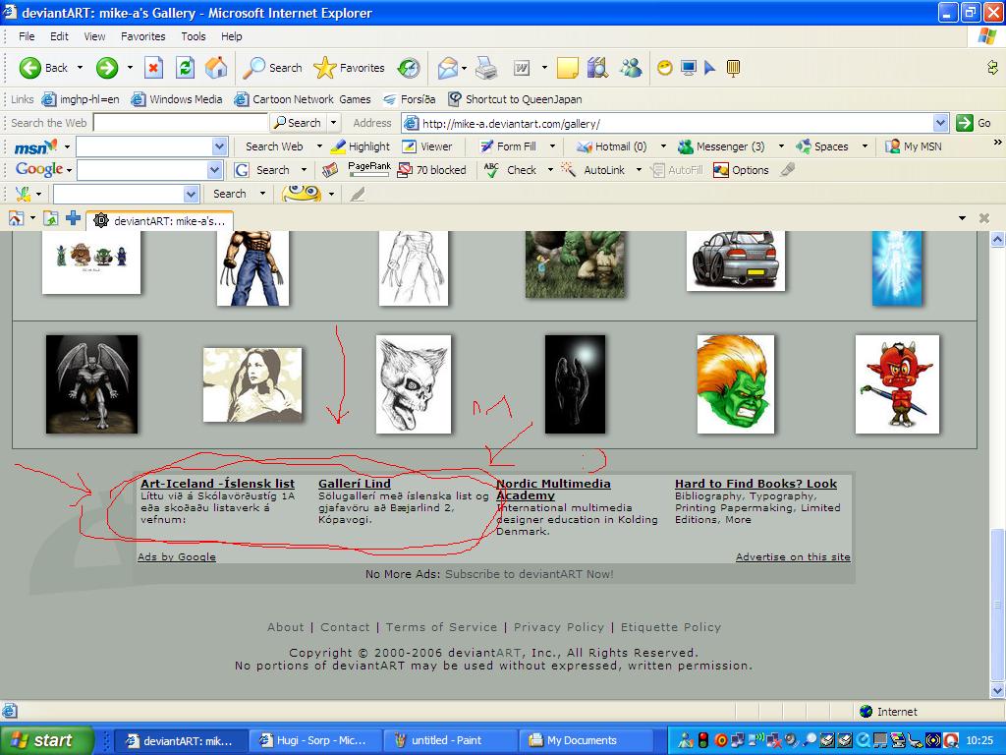Click the Advertise on this site link

pyautogui.click(x=793, y=556)
